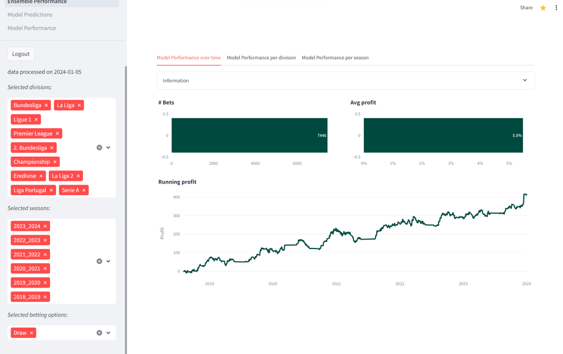Open the betting options dropdown arrow
The image size is (563, 354).
click(x=108, y=333)
